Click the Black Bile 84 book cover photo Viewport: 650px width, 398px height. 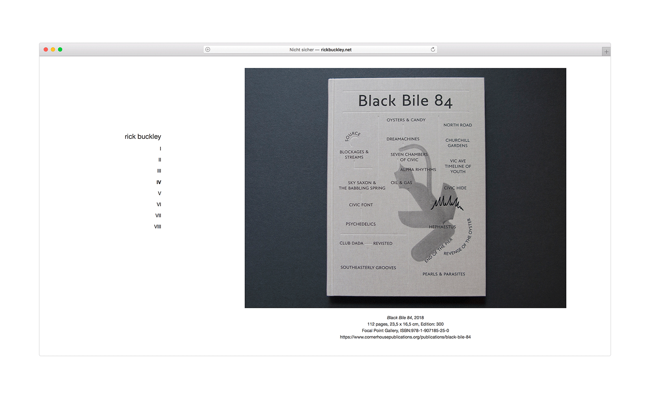(405, 188)
